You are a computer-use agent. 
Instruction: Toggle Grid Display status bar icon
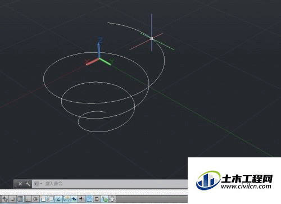point(20,199)
